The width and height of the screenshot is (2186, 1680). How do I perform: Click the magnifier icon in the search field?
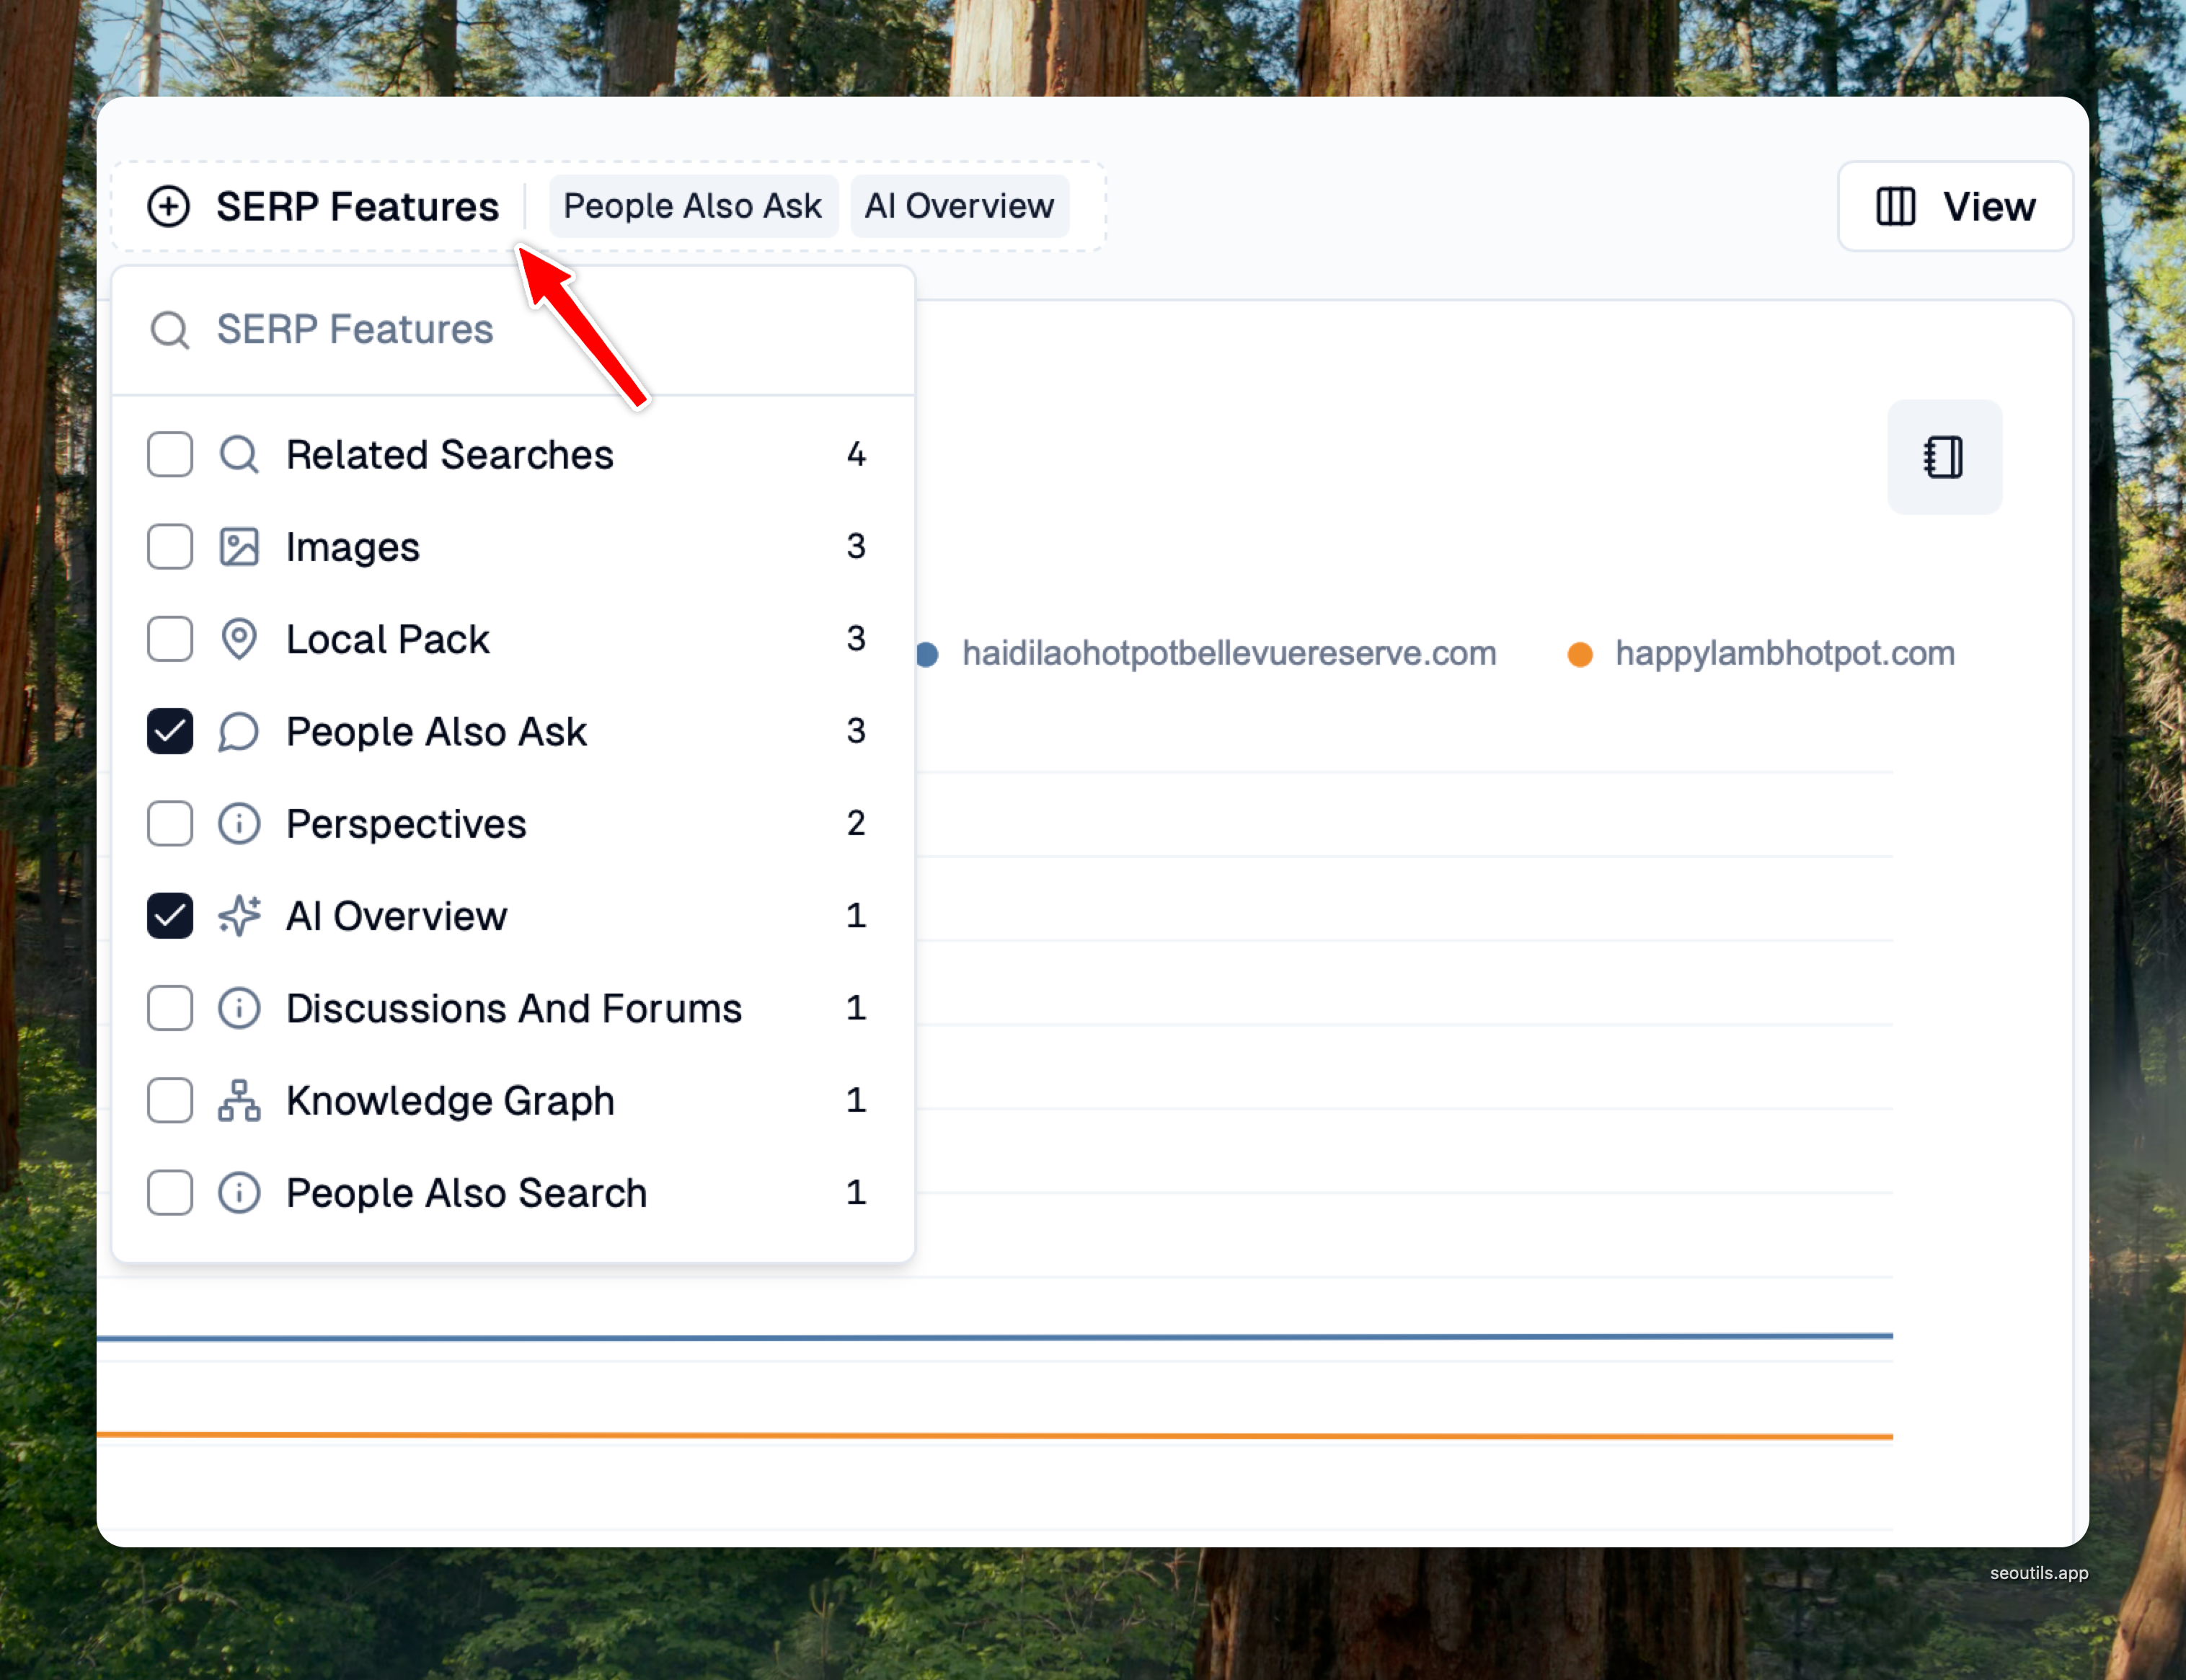point(169,330)
